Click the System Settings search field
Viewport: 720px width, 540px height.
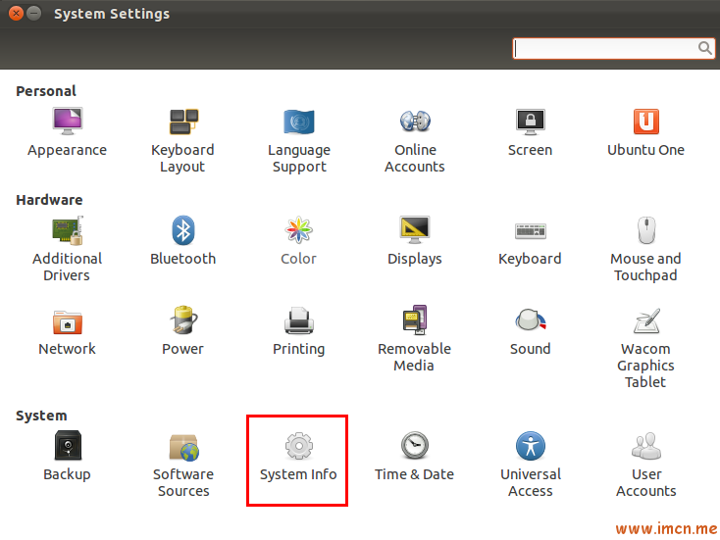pyautogui.click(x=613, y=48)
